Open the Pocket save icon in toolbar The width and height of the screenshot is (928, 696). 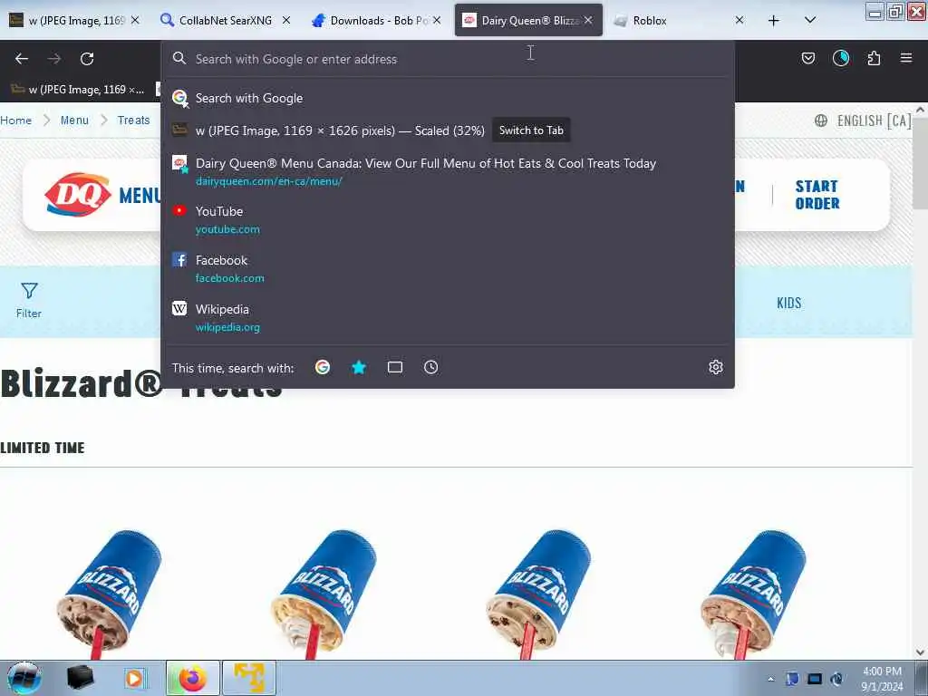807,58
